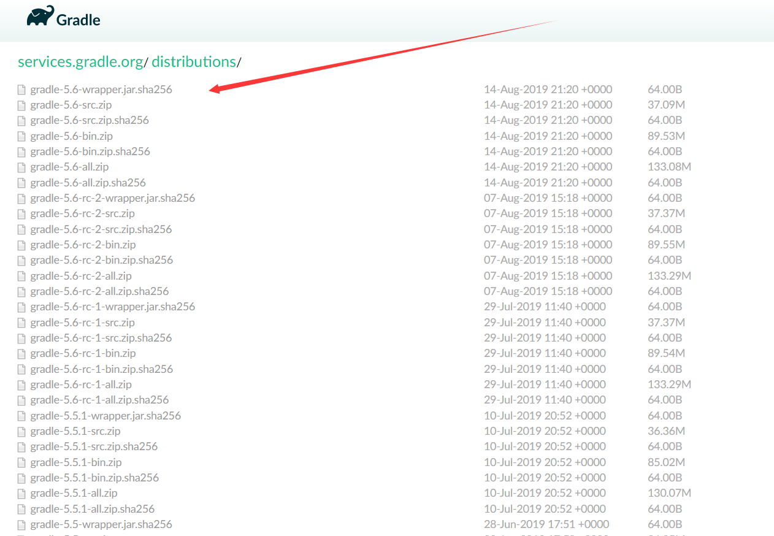Image resolution: width=774 pixels, height=536 pixels.
Task: Open the gradle-5.5.1-all.zip.sha256 link
Action: [x=93, y=509]
